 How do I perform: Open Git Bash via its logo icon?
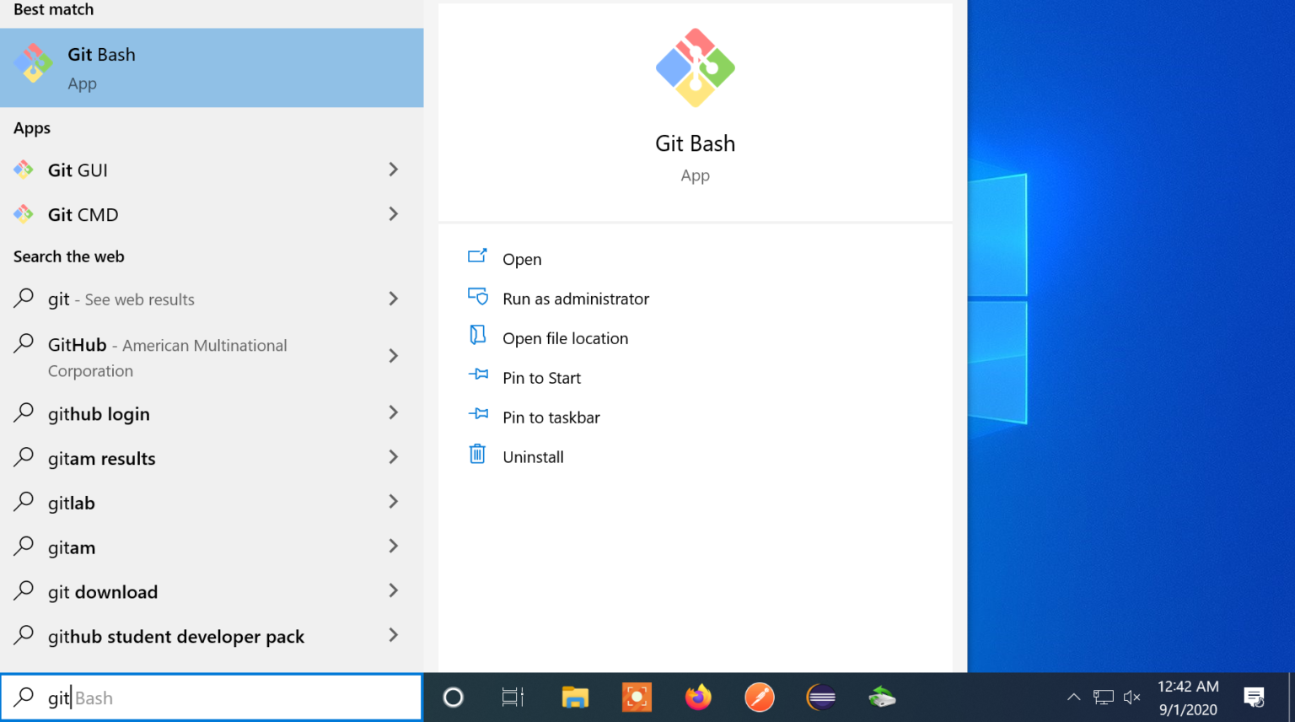(x=34, y=62)
